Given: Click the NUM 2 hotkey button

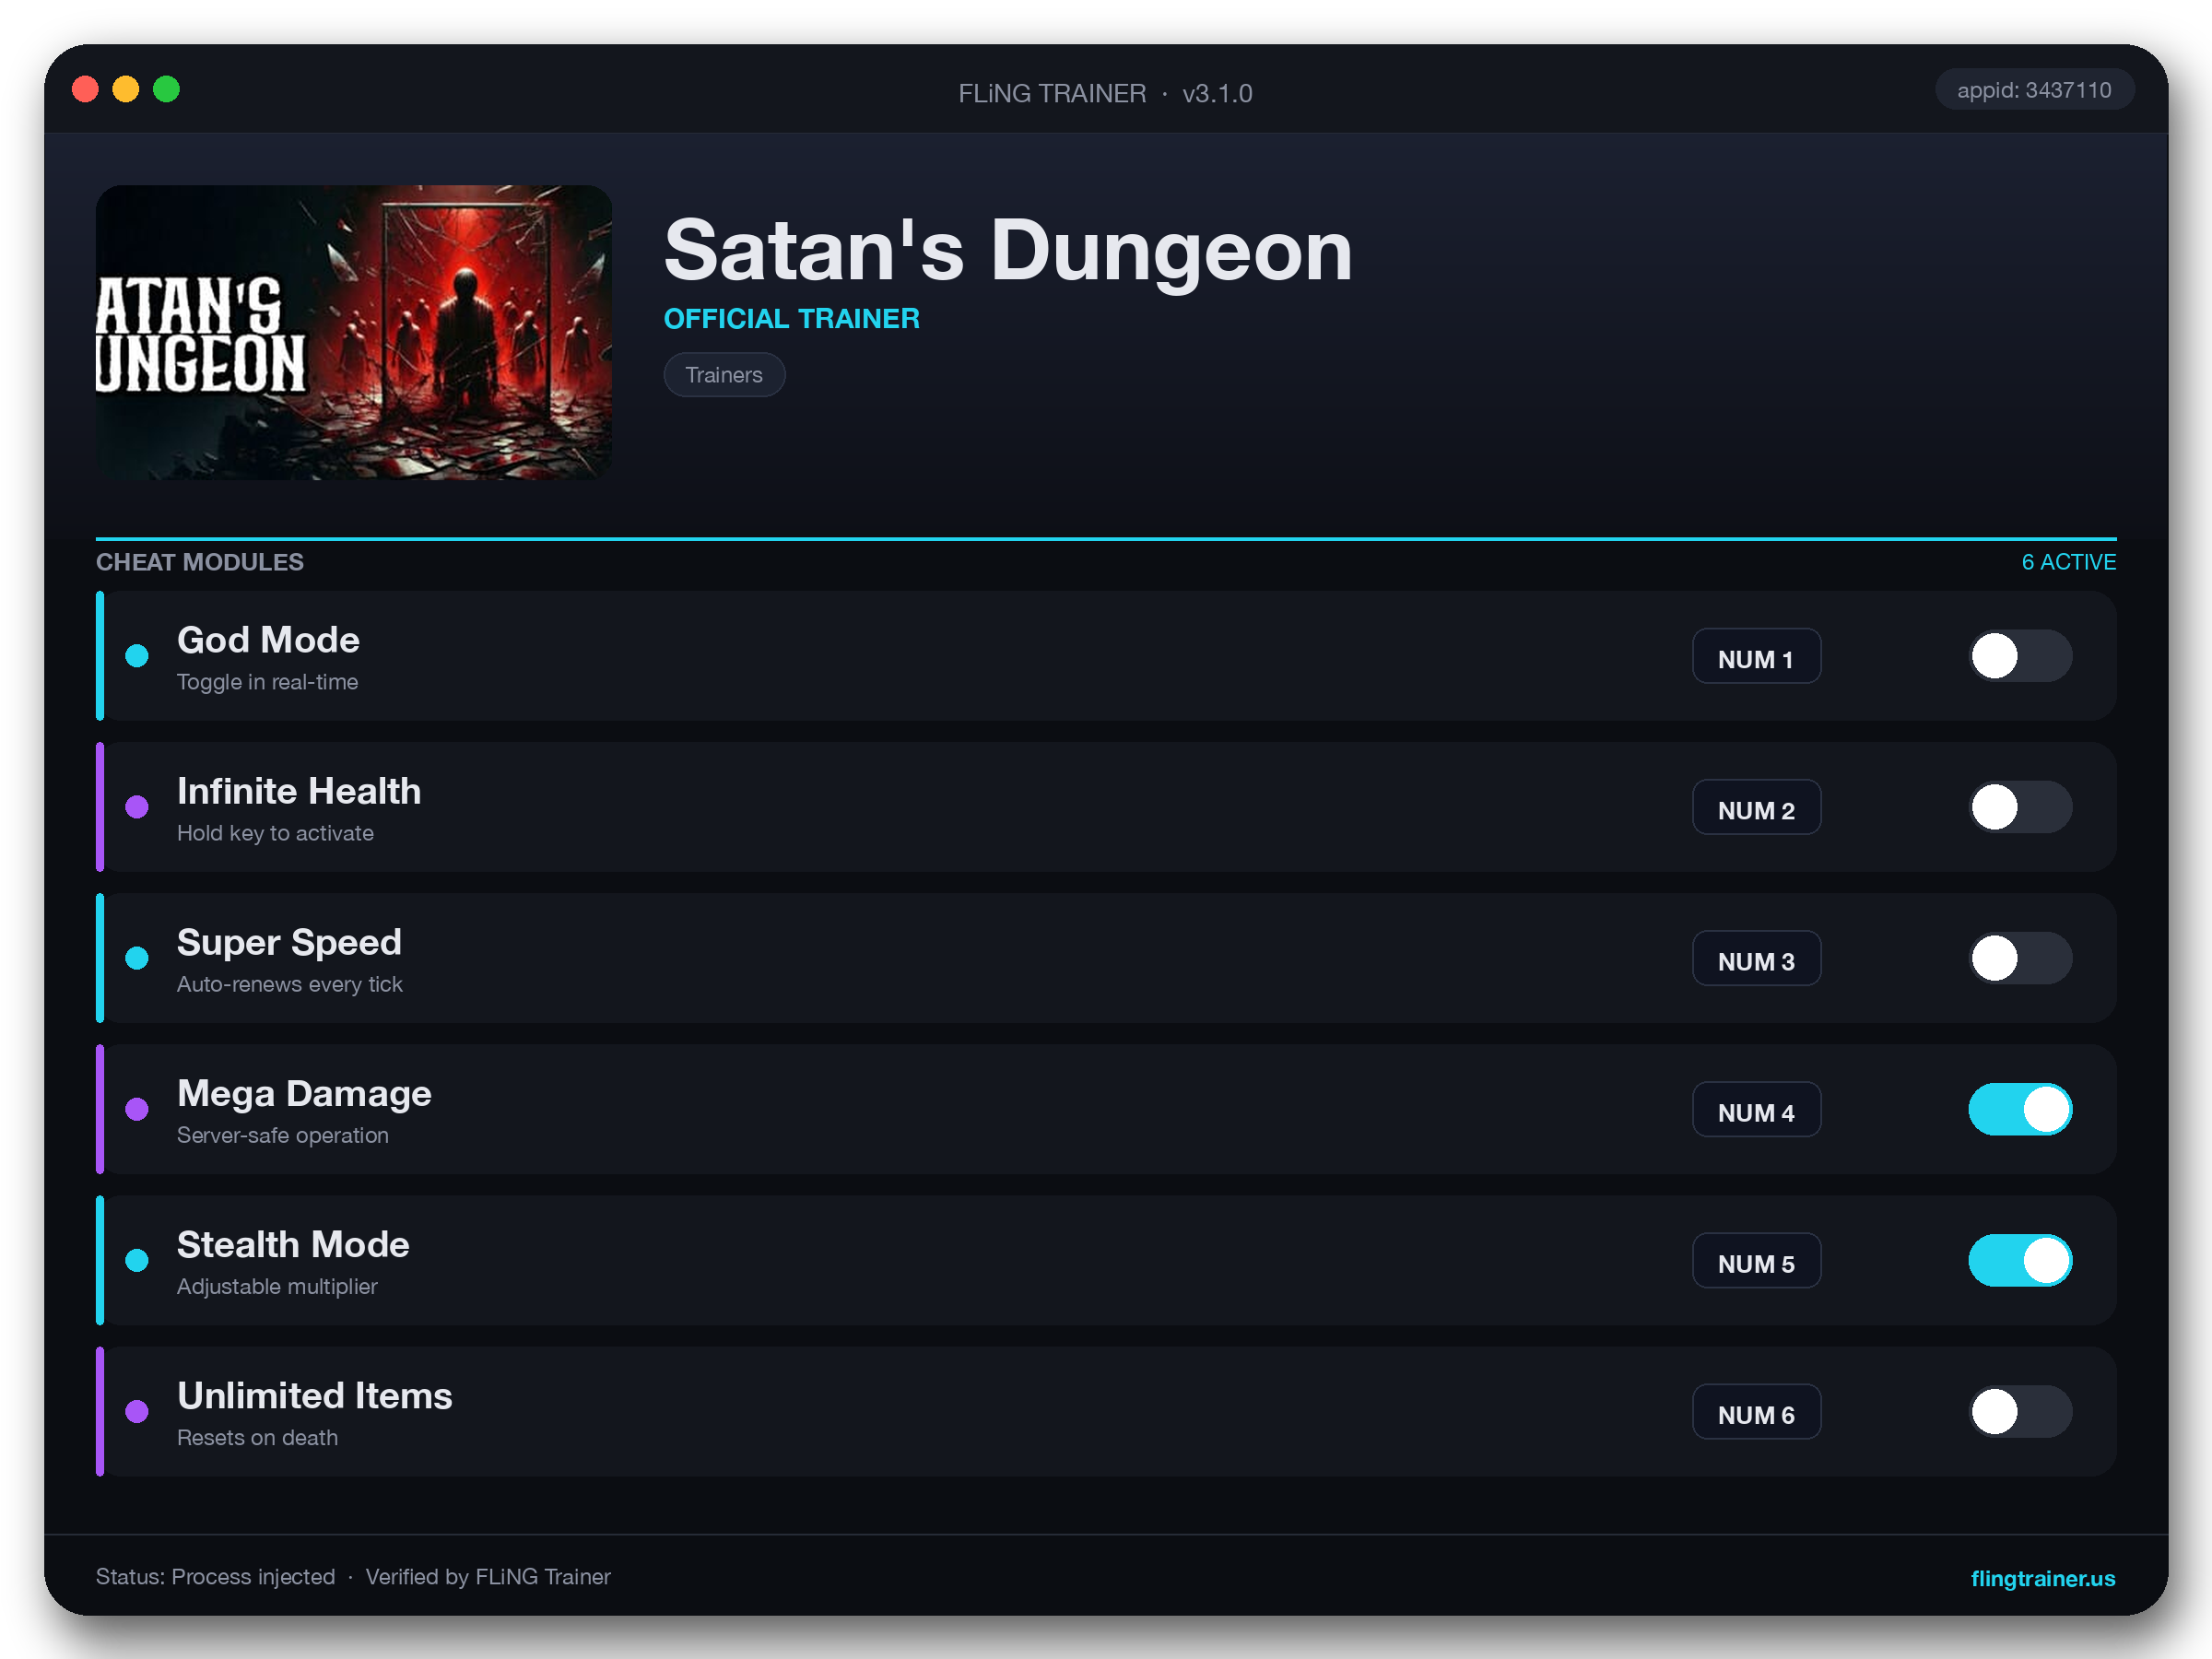Looking at the screenshot, I should [x=1756, y=808].
